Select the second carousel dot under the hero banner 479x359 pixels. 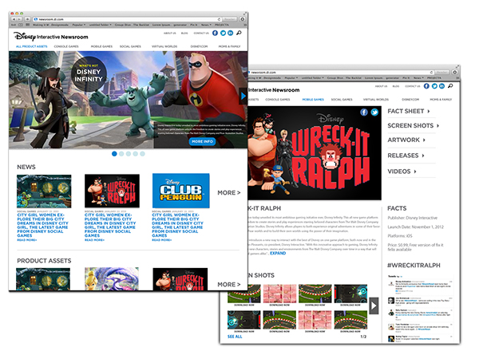coord(121,153)
